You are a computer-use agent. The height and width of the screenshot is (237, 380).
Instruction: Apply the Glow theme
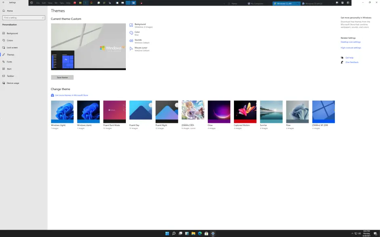coord(219,112)
